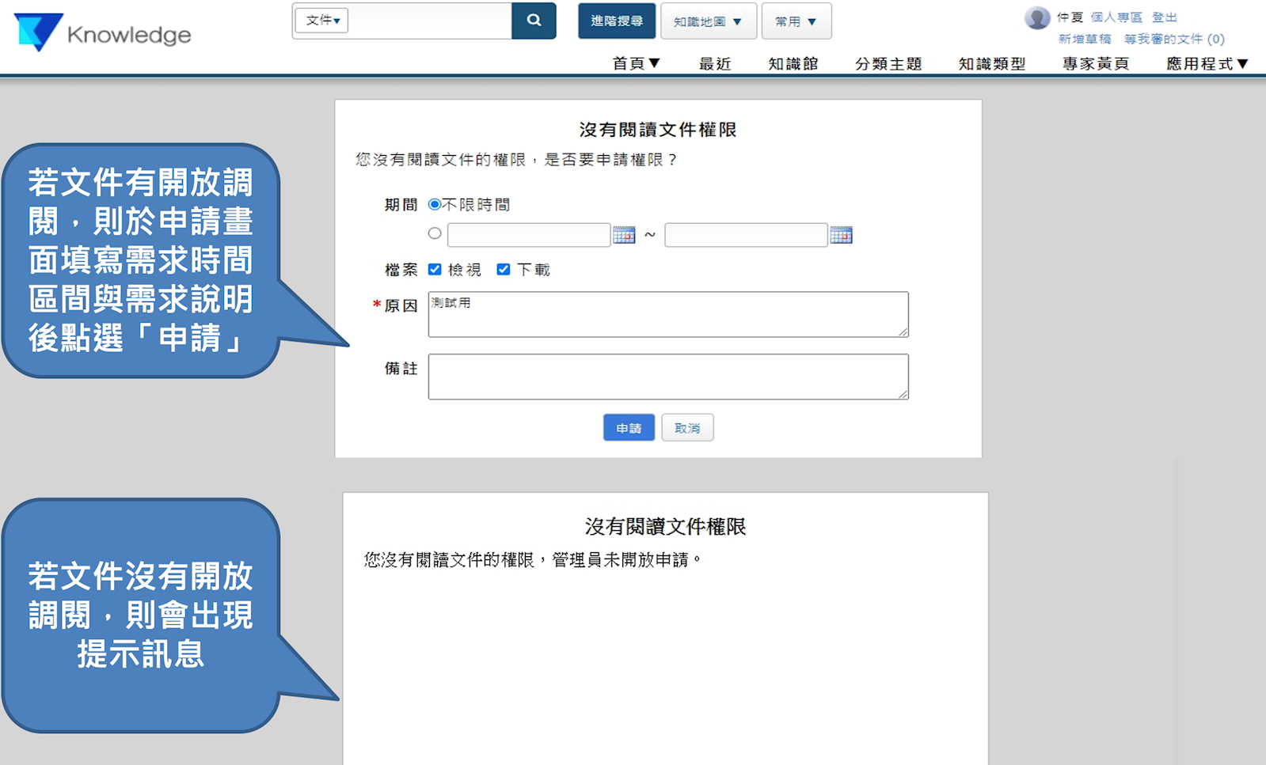Click the magnifier search icon button
Viewport: 1266px width, 765px height.
pos(534,21)
